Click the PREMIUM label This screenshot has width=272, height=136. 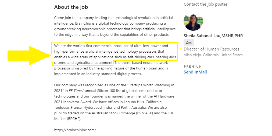[193, 67]
